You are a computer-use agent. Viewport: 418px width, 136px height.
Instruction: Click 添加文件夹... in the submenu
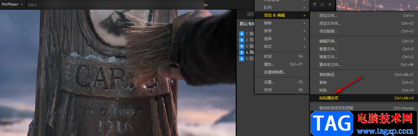tap(364, 23)
